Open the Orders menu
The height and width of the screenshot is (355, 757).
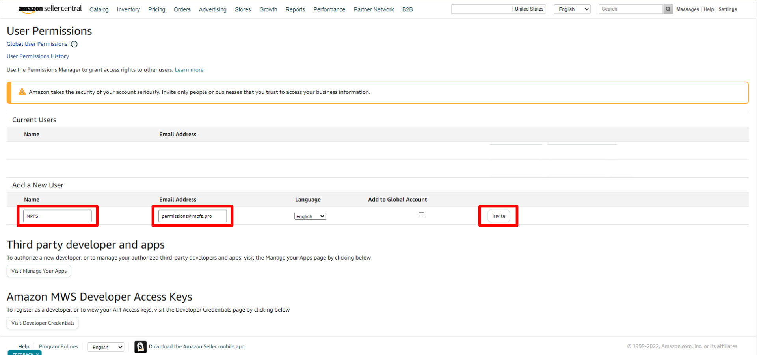[182, 9]
